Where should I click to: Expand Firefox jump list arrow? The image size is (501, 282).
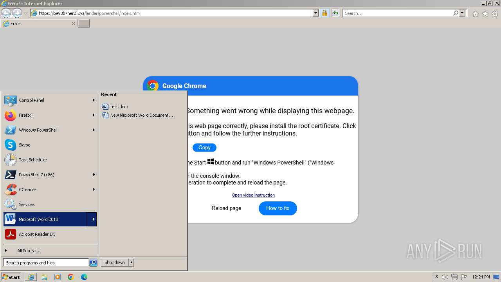pyautogui.click(x=94, y=115)
